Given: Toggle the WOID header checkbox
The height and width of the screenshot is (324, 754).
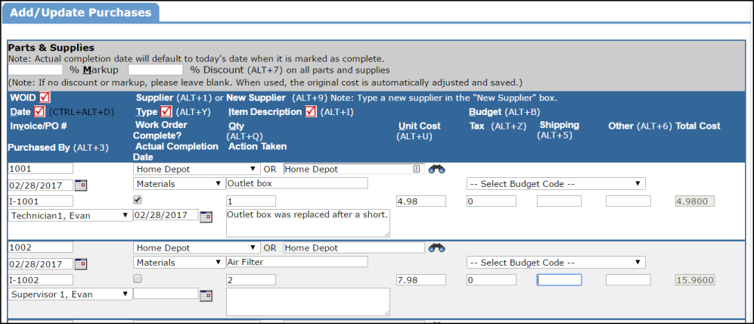Looking at the screenshot, I should [x=45, y=97].
